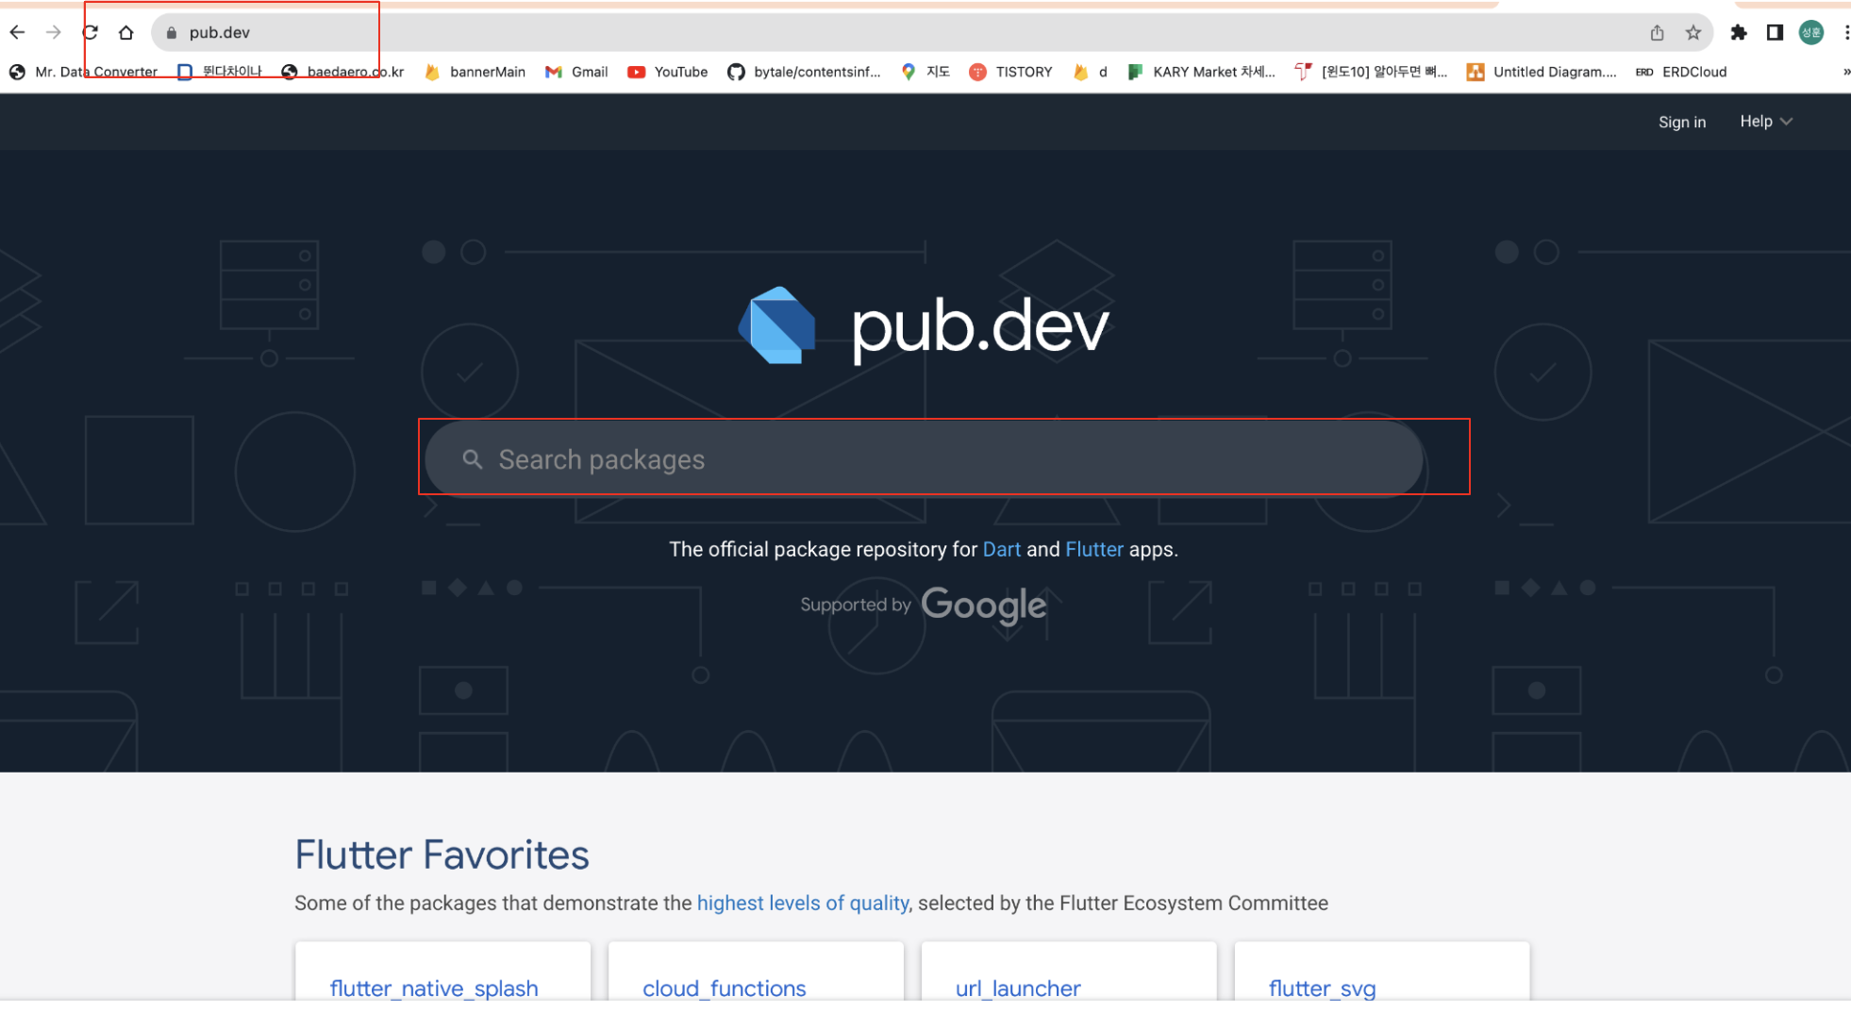Toggle the browser side panel icon
The image size is (1851, 1013).
[1775, 32]
